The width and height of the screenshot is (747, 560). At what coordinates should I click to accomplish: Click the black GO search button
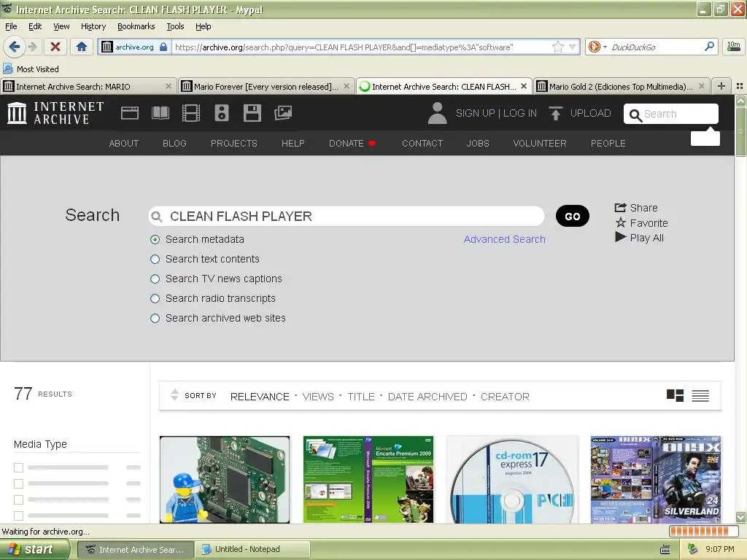click(x=572, y=216)
